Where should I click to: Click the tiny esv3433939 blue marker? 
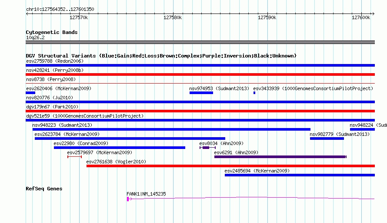(254, 93)
